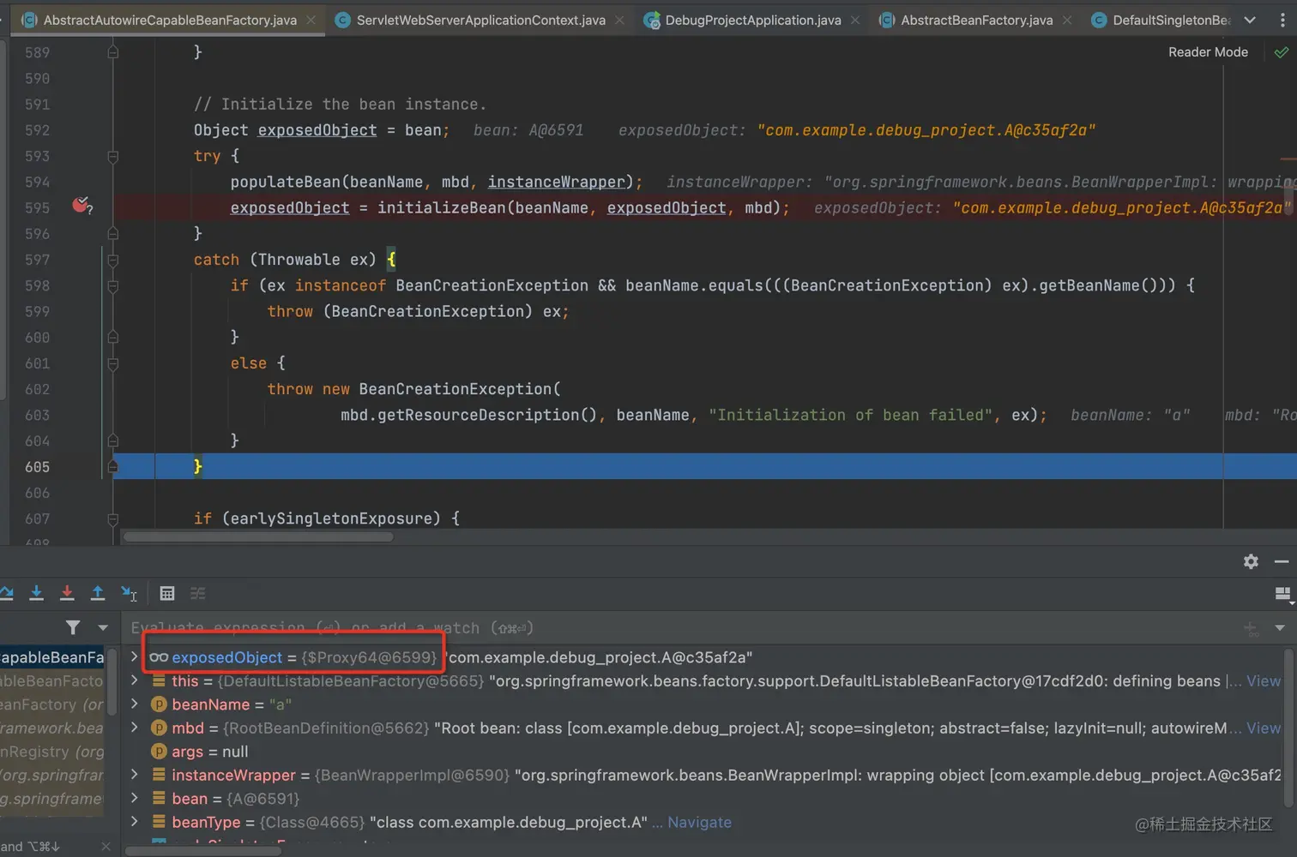Click the Trace Current Stream Chain icon
The height and width of the screenshot is (857, 1297).
pyautogui.click(x=198, y=593)
